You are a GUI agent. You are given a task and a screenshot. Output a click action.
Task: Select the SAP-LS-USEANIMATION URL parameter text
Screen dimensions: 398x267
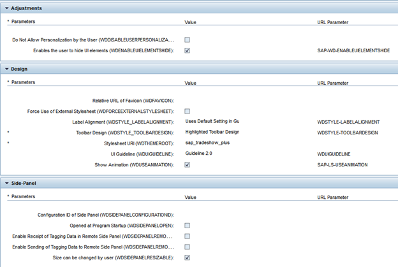[x=342, y=165]
